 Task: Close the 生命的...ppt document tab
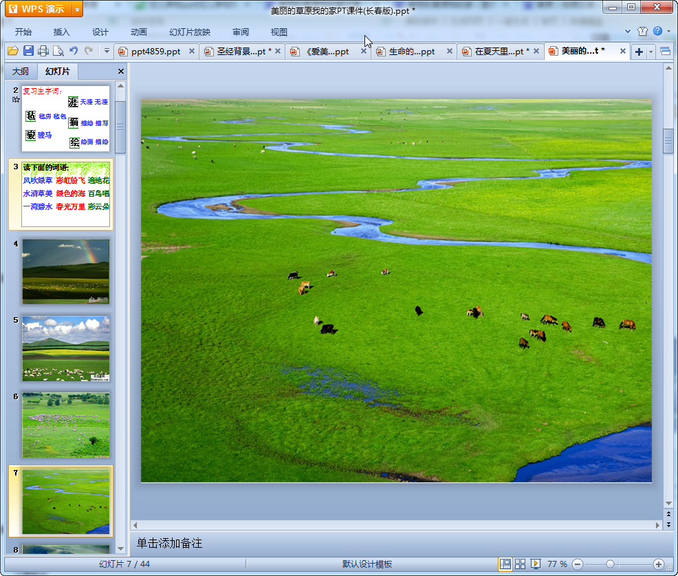click(450, 51)
